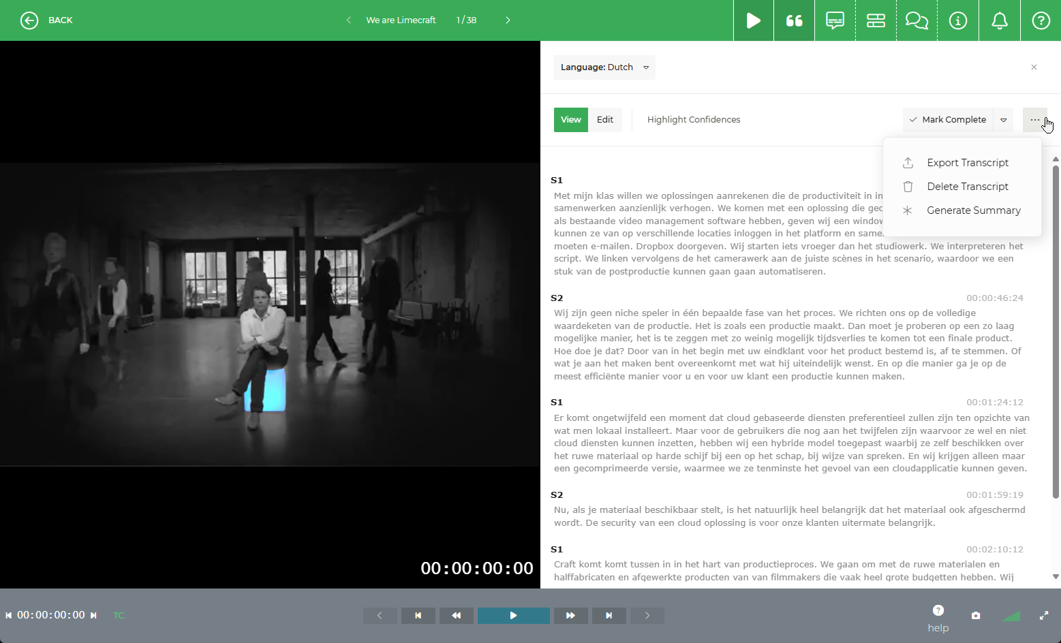Take a snapshot with the camera icon

976,615
